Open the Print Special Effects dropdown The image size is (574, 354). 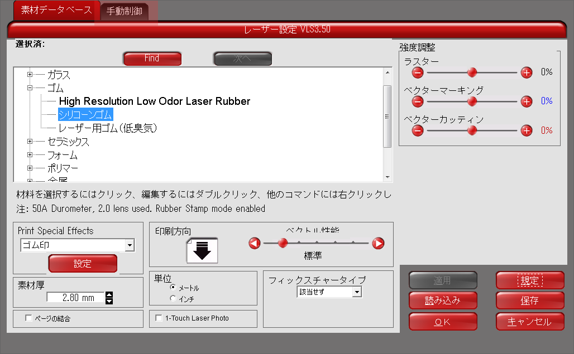tap(130, 245)
